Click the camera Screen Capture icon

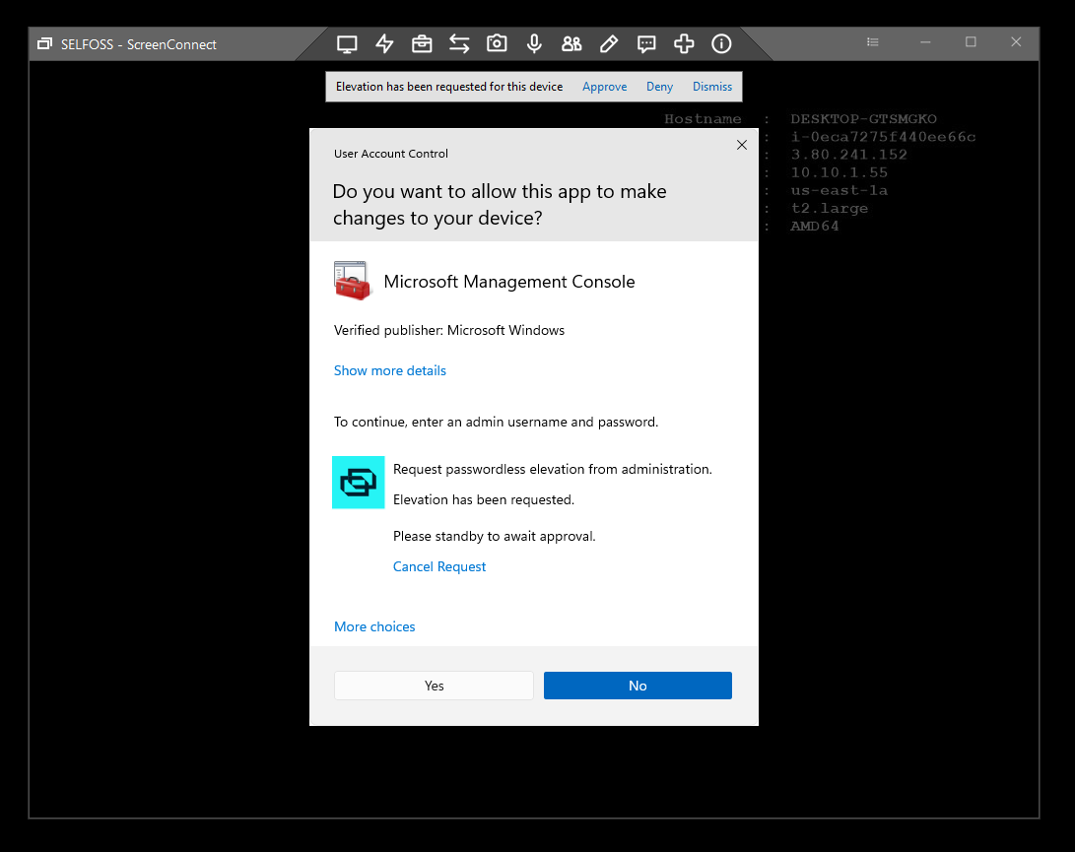pyautogui.click(x=497, y=44)
